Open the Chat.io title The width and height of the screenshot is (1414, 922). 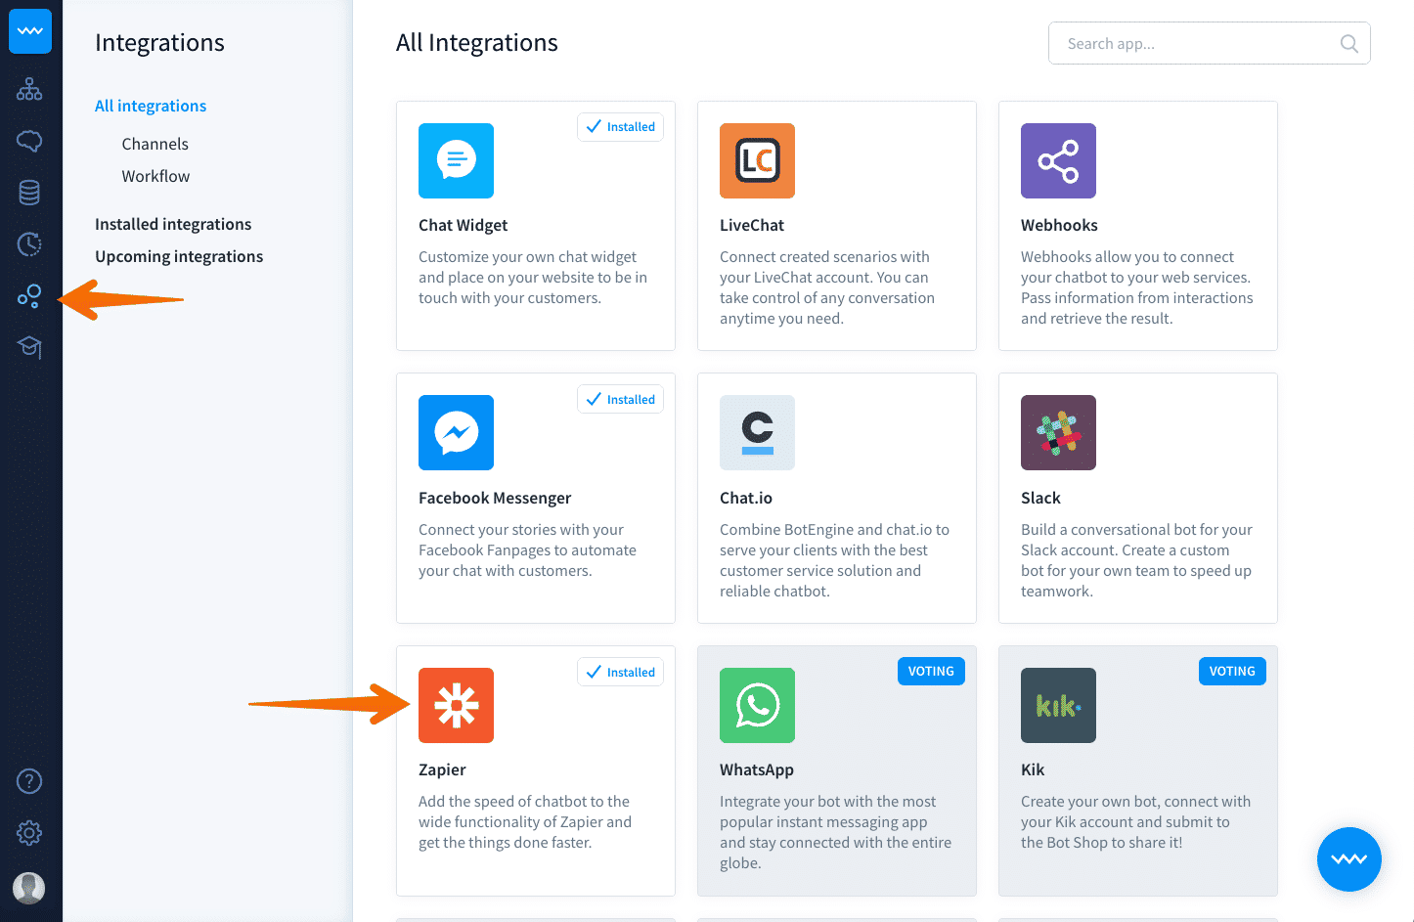click(746, 498)
